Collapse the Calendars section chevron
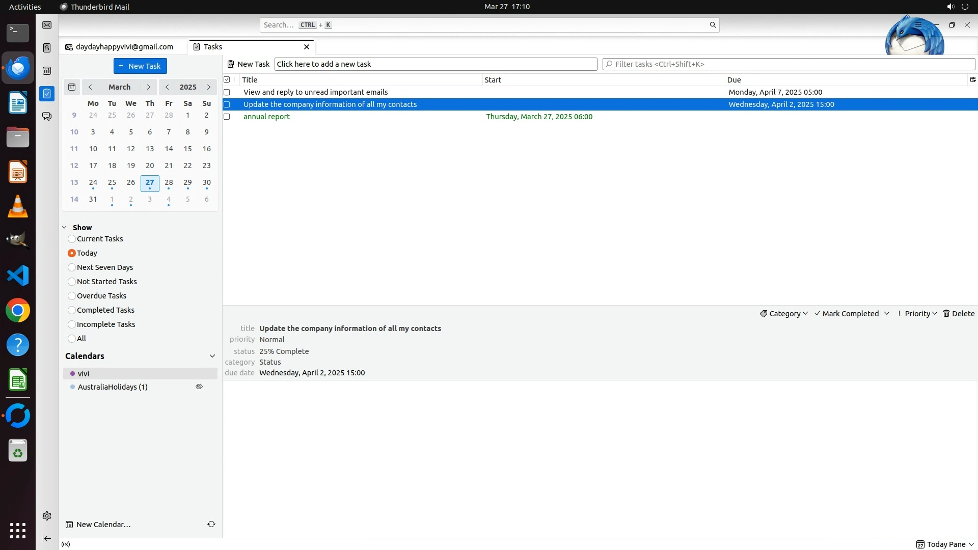 click(212, 356)
